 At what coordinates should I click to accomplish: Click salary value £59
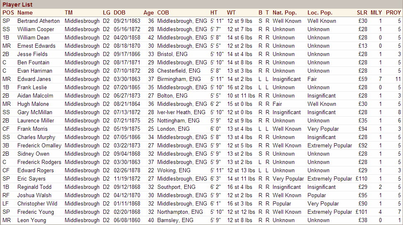tap(363, 79)
